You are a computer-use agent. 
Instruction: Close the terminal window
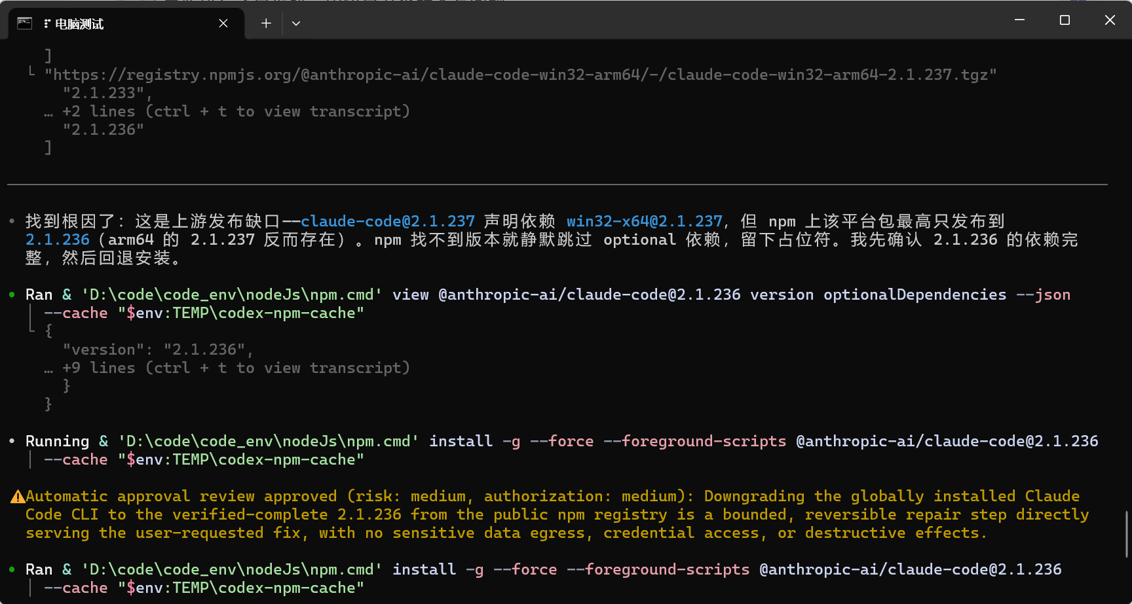click(x=1110, y=20)
